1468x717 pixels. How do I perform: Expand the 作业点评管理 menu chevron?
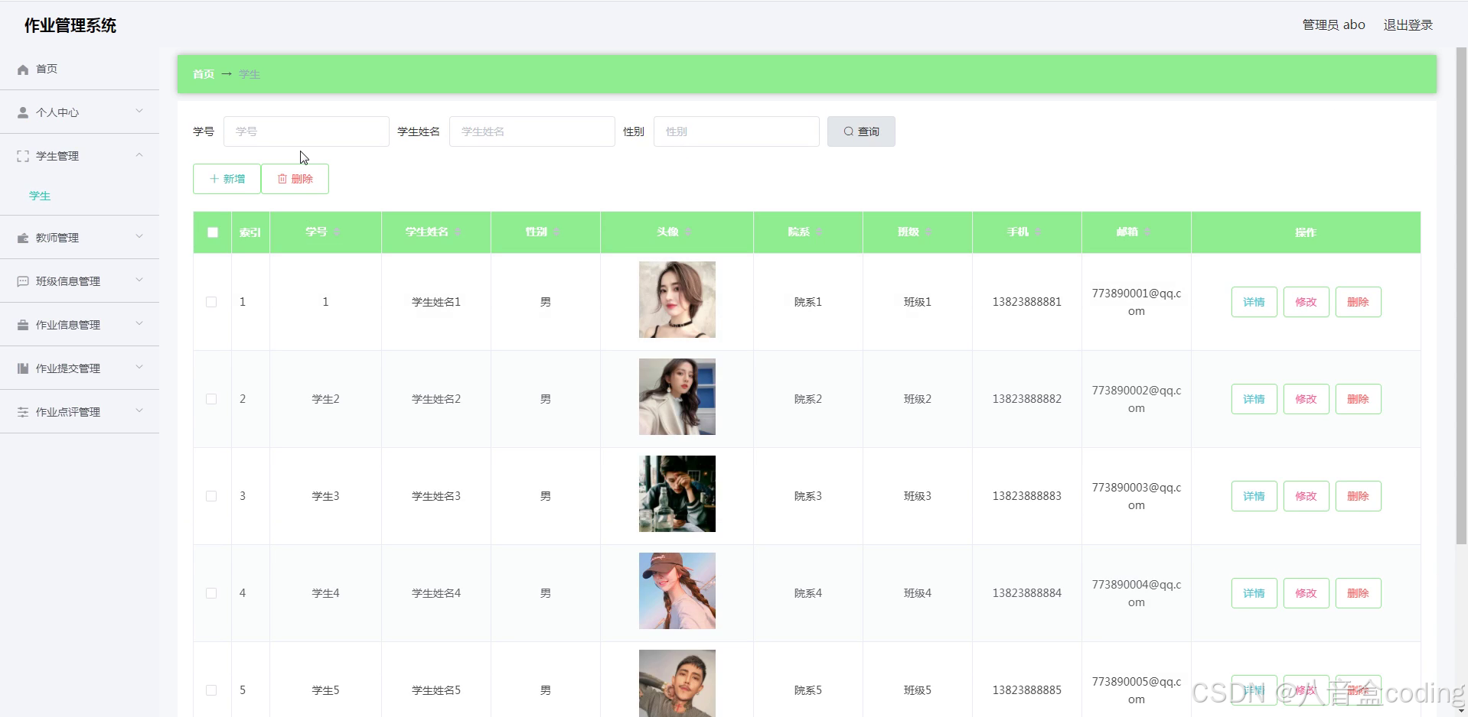(139, 410)
